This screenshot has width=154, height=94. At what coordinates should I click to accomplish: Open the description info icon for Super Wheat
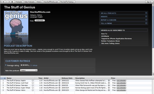[109, 88]
